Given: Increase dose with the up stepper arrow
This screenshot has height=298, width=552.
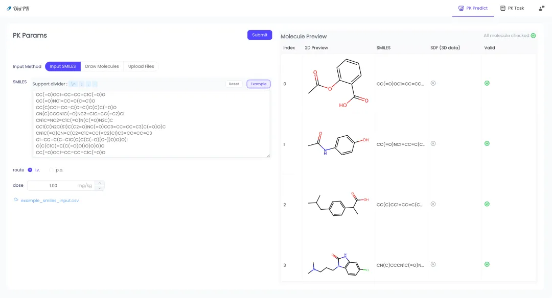Looking at the screenshot, I should pyautogui.click(x=100, y=183).
